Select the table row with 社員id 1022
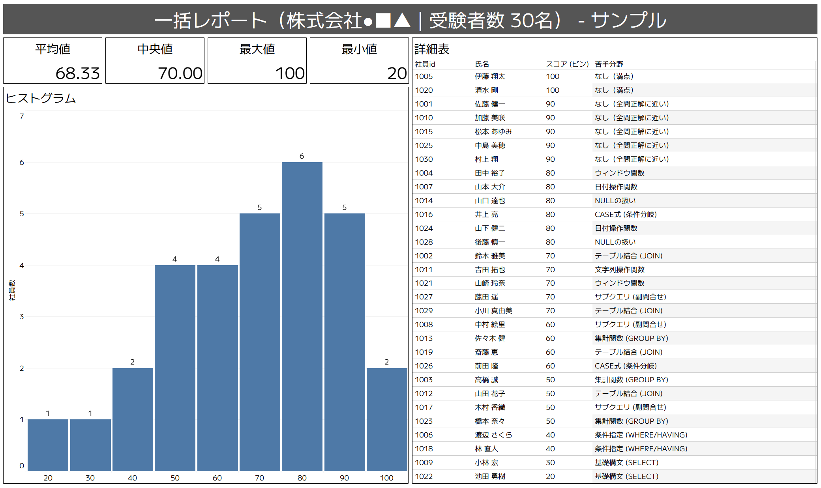Screen dimensions: 821x488 coord(424,476)
